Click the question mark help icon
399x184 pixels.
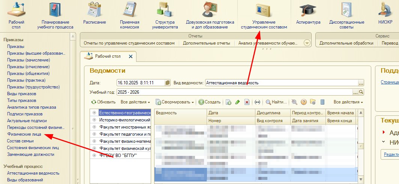coord(304,102)
